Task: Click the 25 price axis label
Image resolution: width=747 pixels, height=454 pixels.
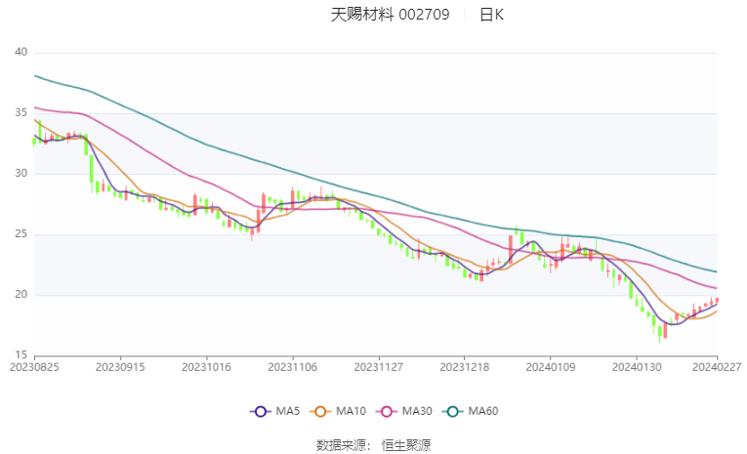Action: point(21,234)
